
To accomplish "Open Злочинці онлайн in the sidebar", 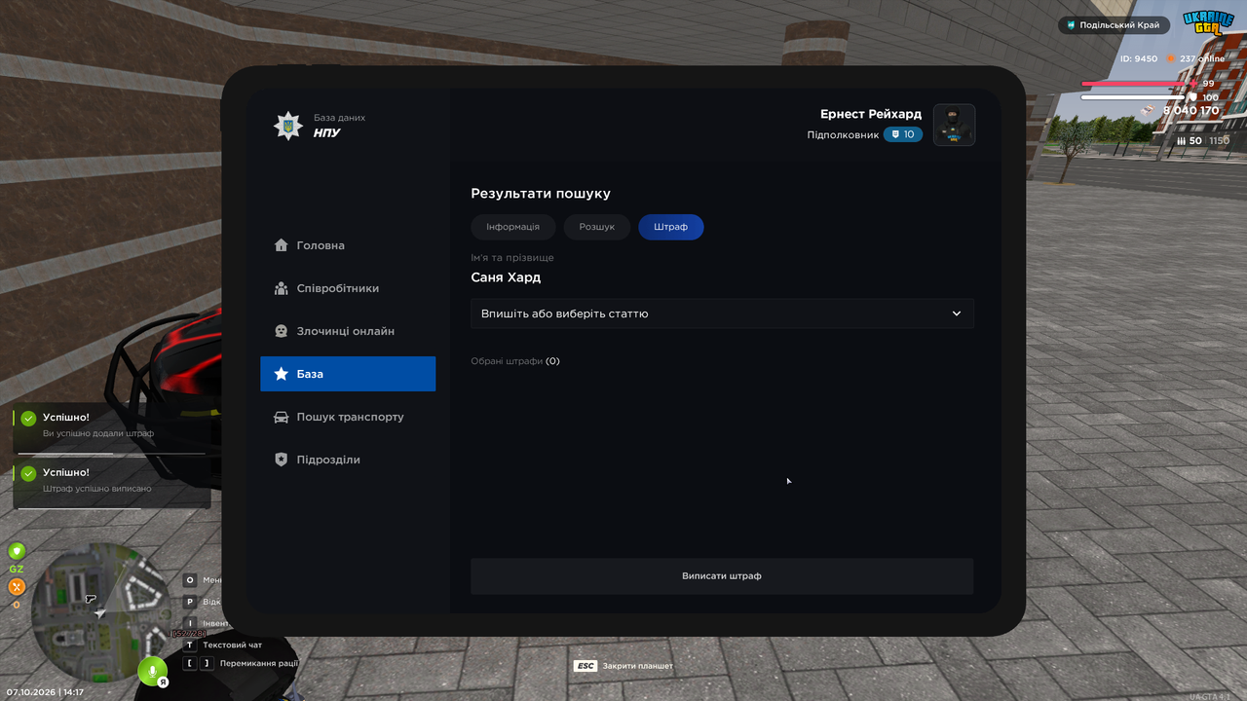I will pyautogui.click(x=348, y=331).
